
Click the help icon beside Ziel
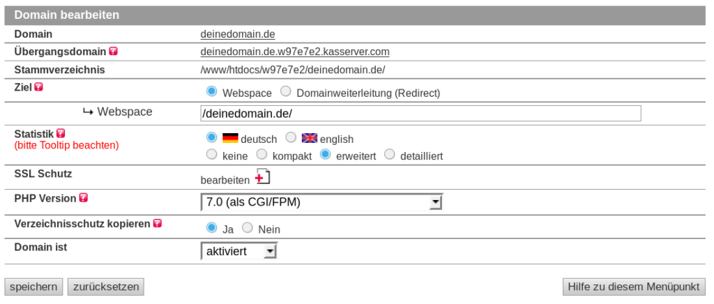39,87
